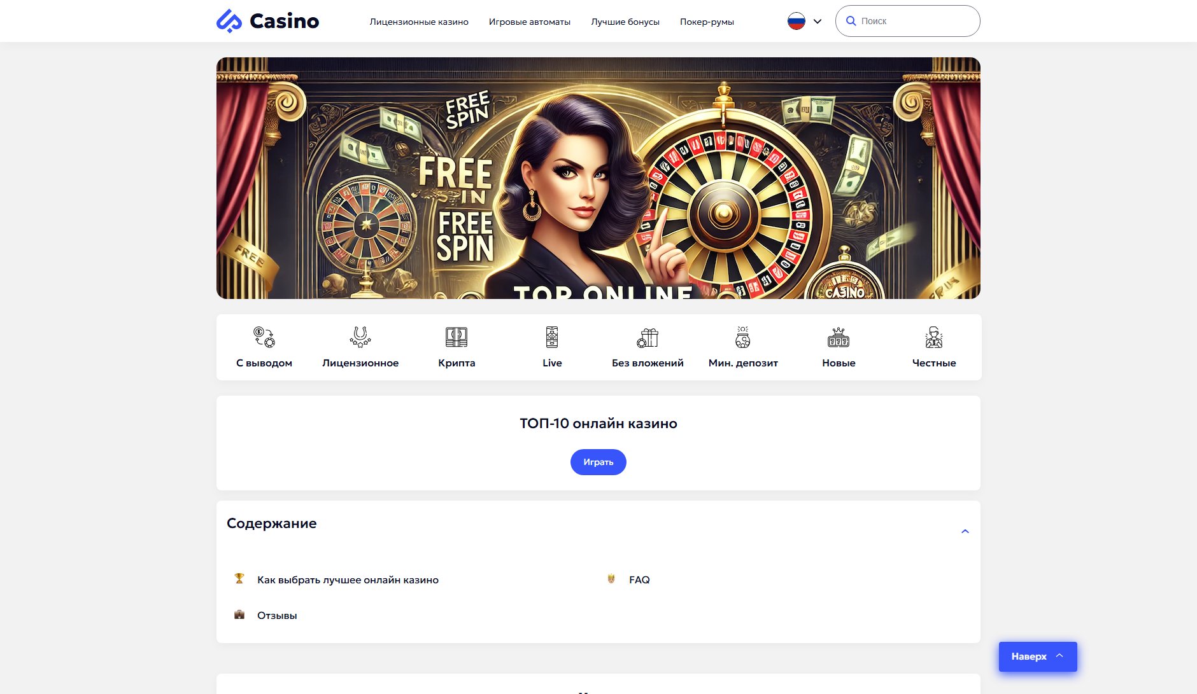Screen dimensions: 1197x694
Task: Click the "Честные" dealer icon
Action: (x=934, y=337)
